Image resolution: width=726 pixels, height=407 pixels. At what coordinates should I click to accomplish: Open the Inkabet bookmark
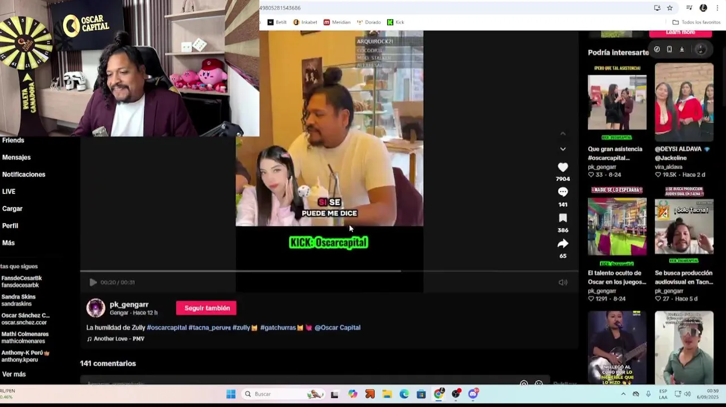tap(305, 22)
